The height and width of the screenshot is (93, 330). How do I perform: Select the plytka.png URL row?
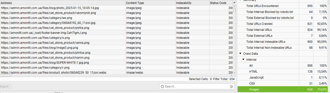click(116, 28)
